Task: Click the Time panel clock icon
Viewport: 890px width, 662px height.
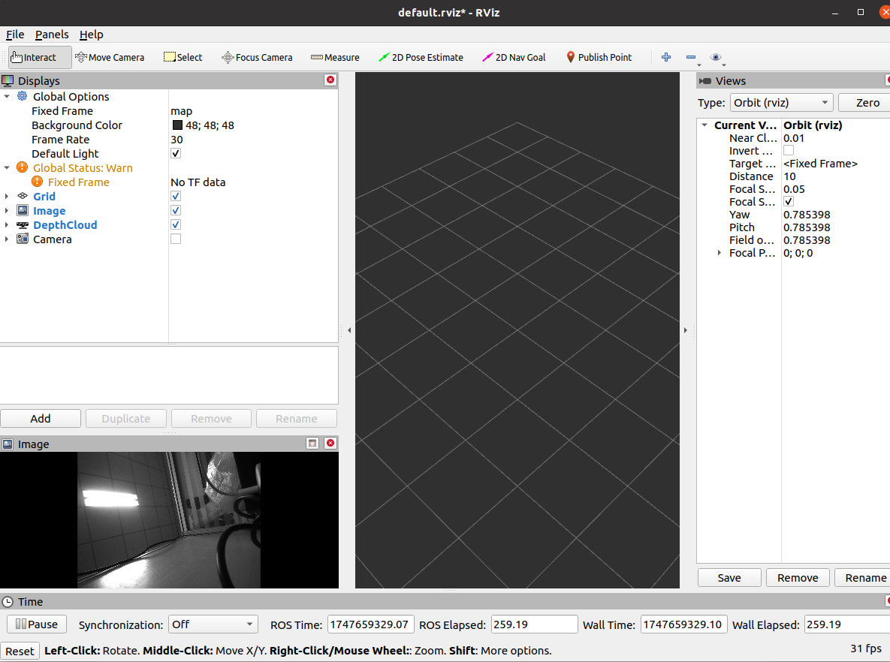Action: 8,602
